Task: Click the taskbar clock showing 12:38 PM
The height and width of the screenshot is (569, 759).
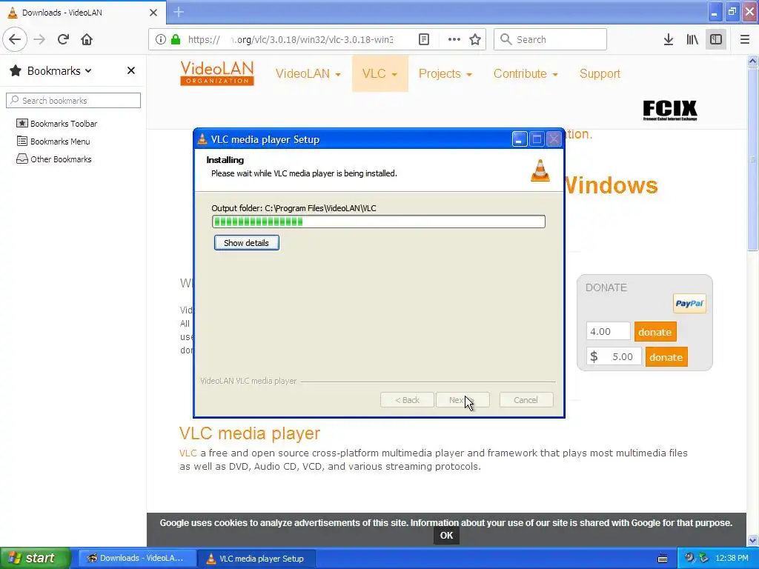Action: [732, 558]
